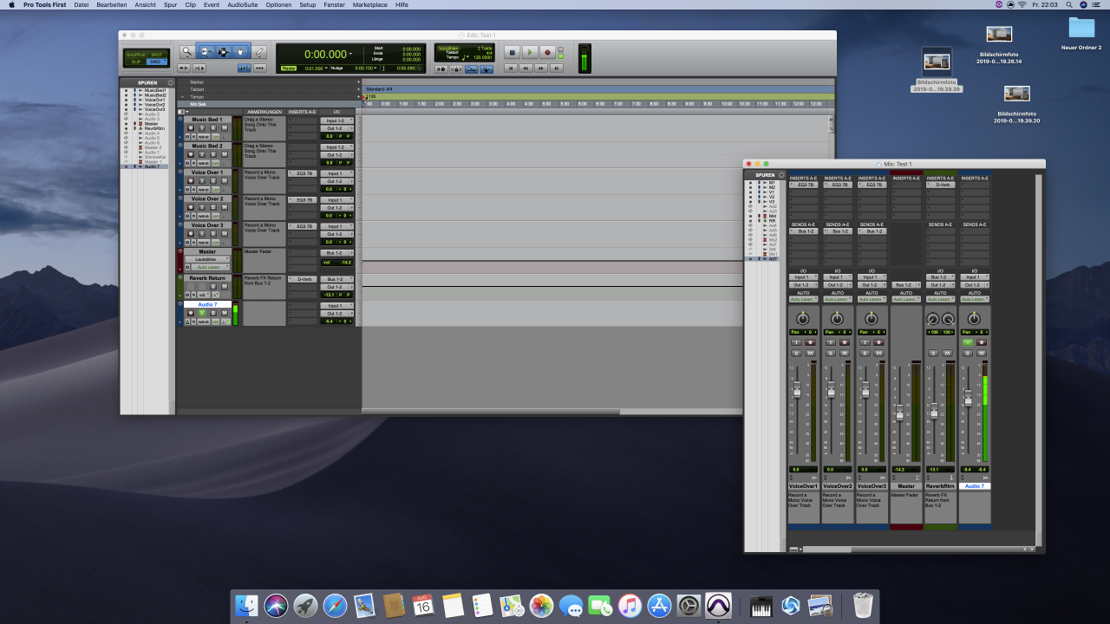The width and height of the screenshot is (1110, 624).
Task: Mute VoiceOver3 channel in the Mix window
Action: [x=878, y=353]
